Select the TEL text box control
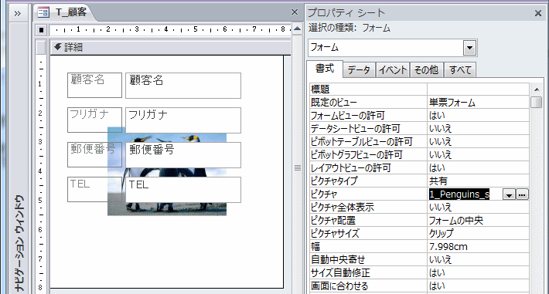 [x=183, y=190]
